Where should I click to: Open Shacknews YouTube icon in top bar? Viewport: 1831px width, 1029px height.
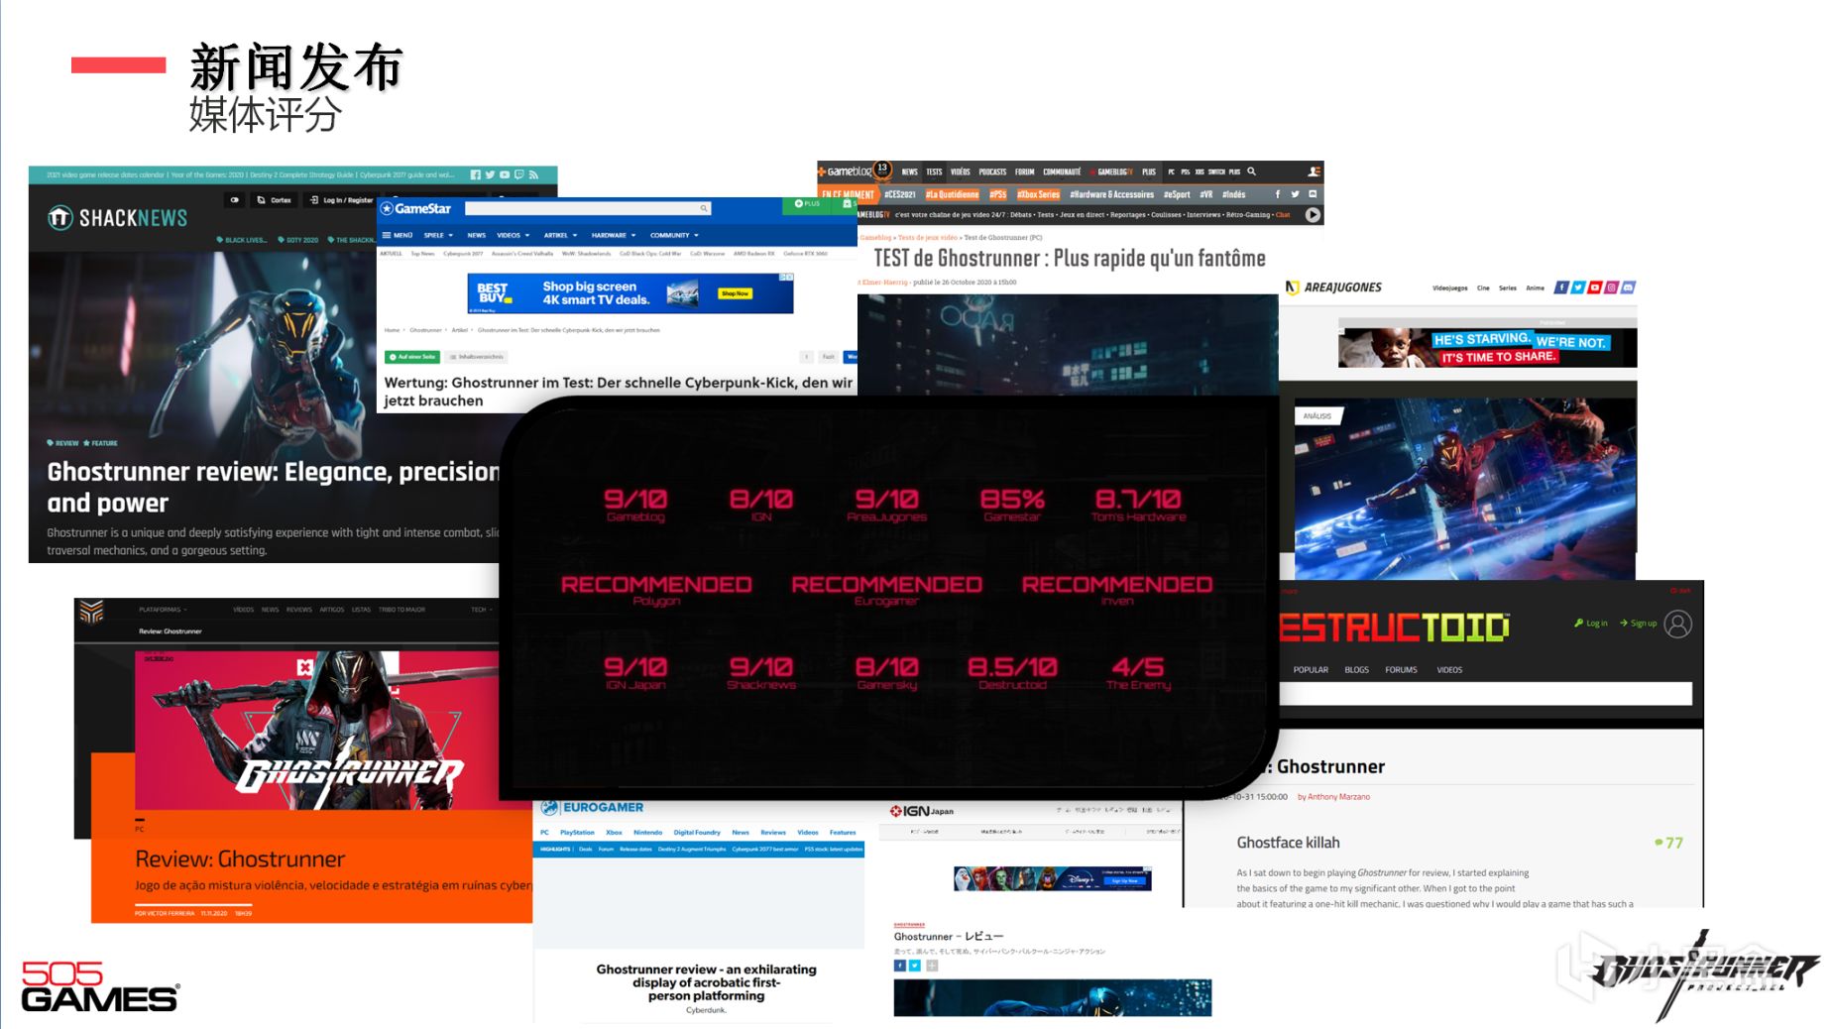505,174
